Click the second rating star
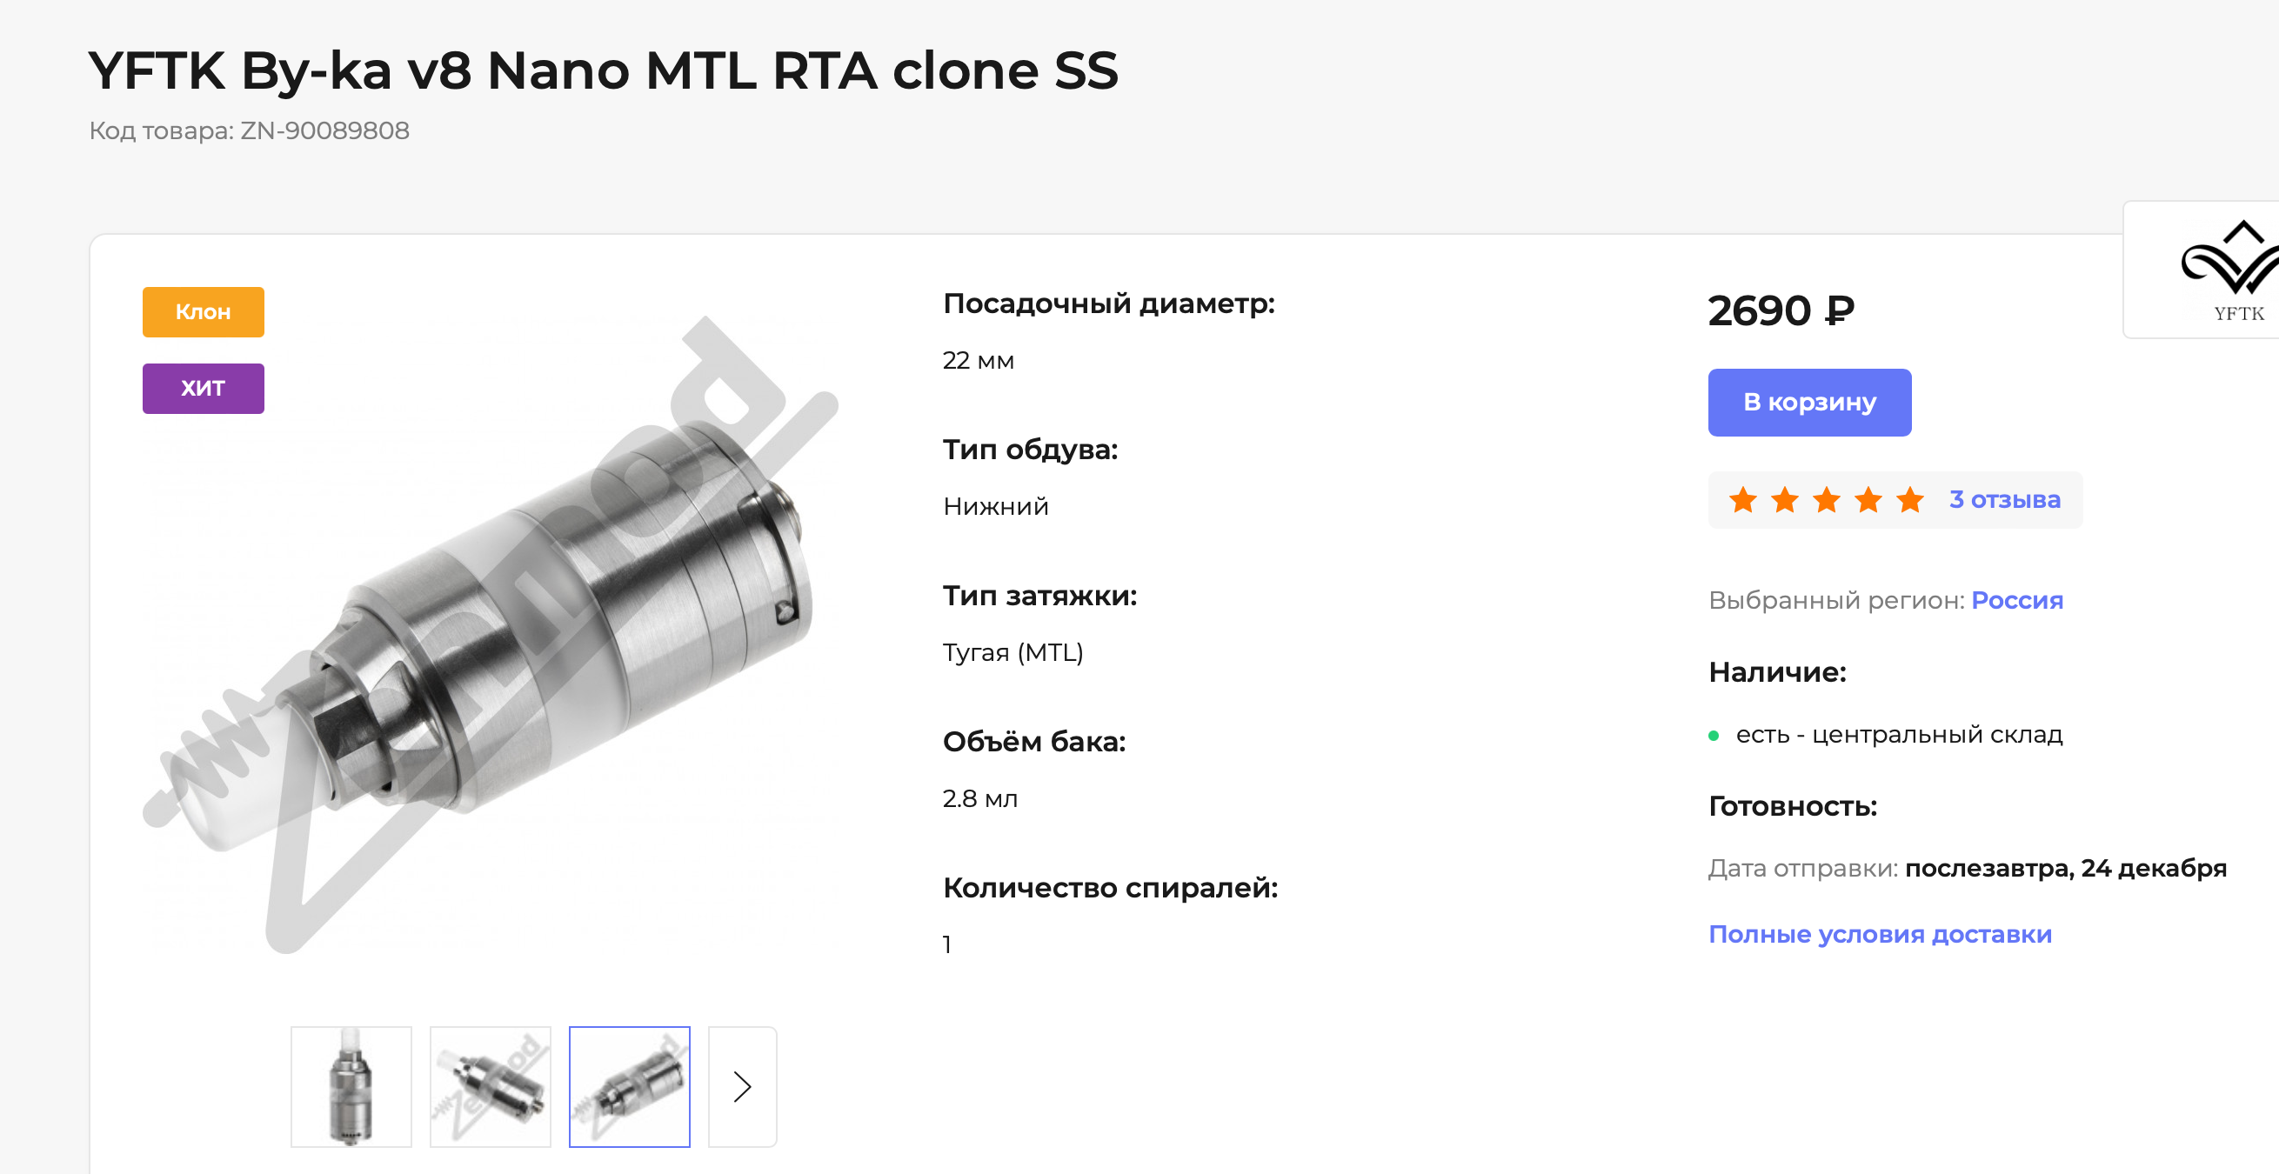Viewport: 2279px width, 1174px height. 1784,499
